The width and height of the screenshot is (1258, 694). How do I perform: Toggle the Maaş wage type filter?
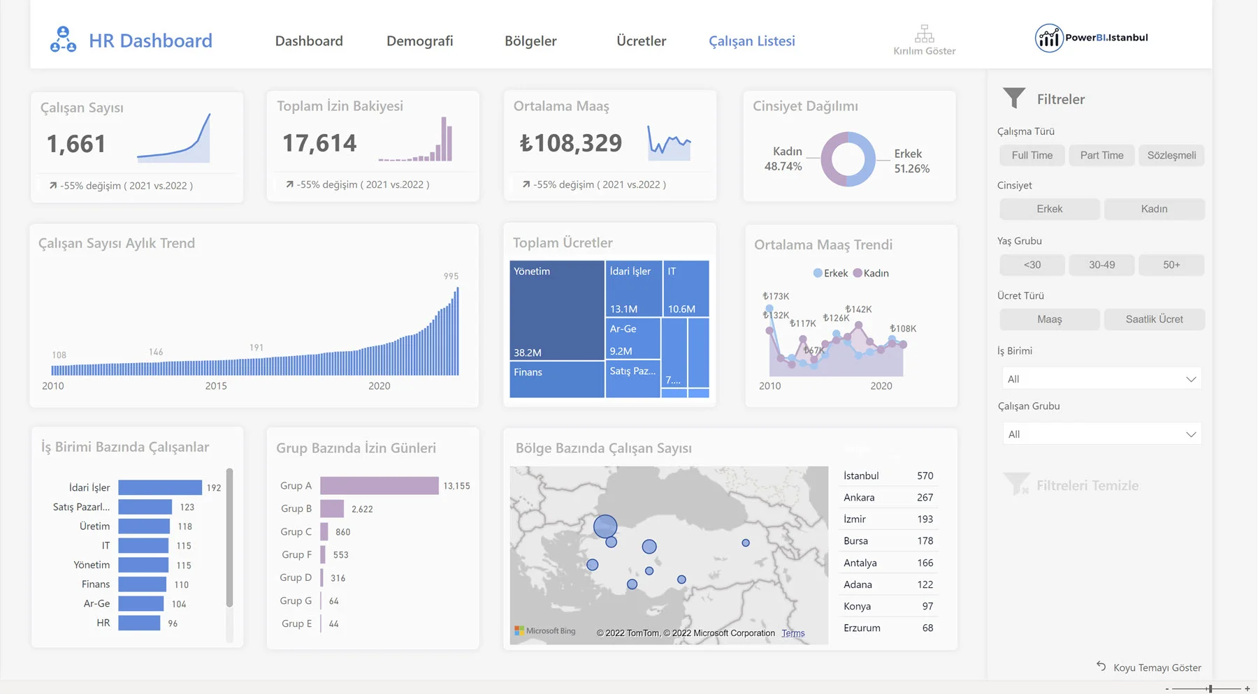[1049, 319]
